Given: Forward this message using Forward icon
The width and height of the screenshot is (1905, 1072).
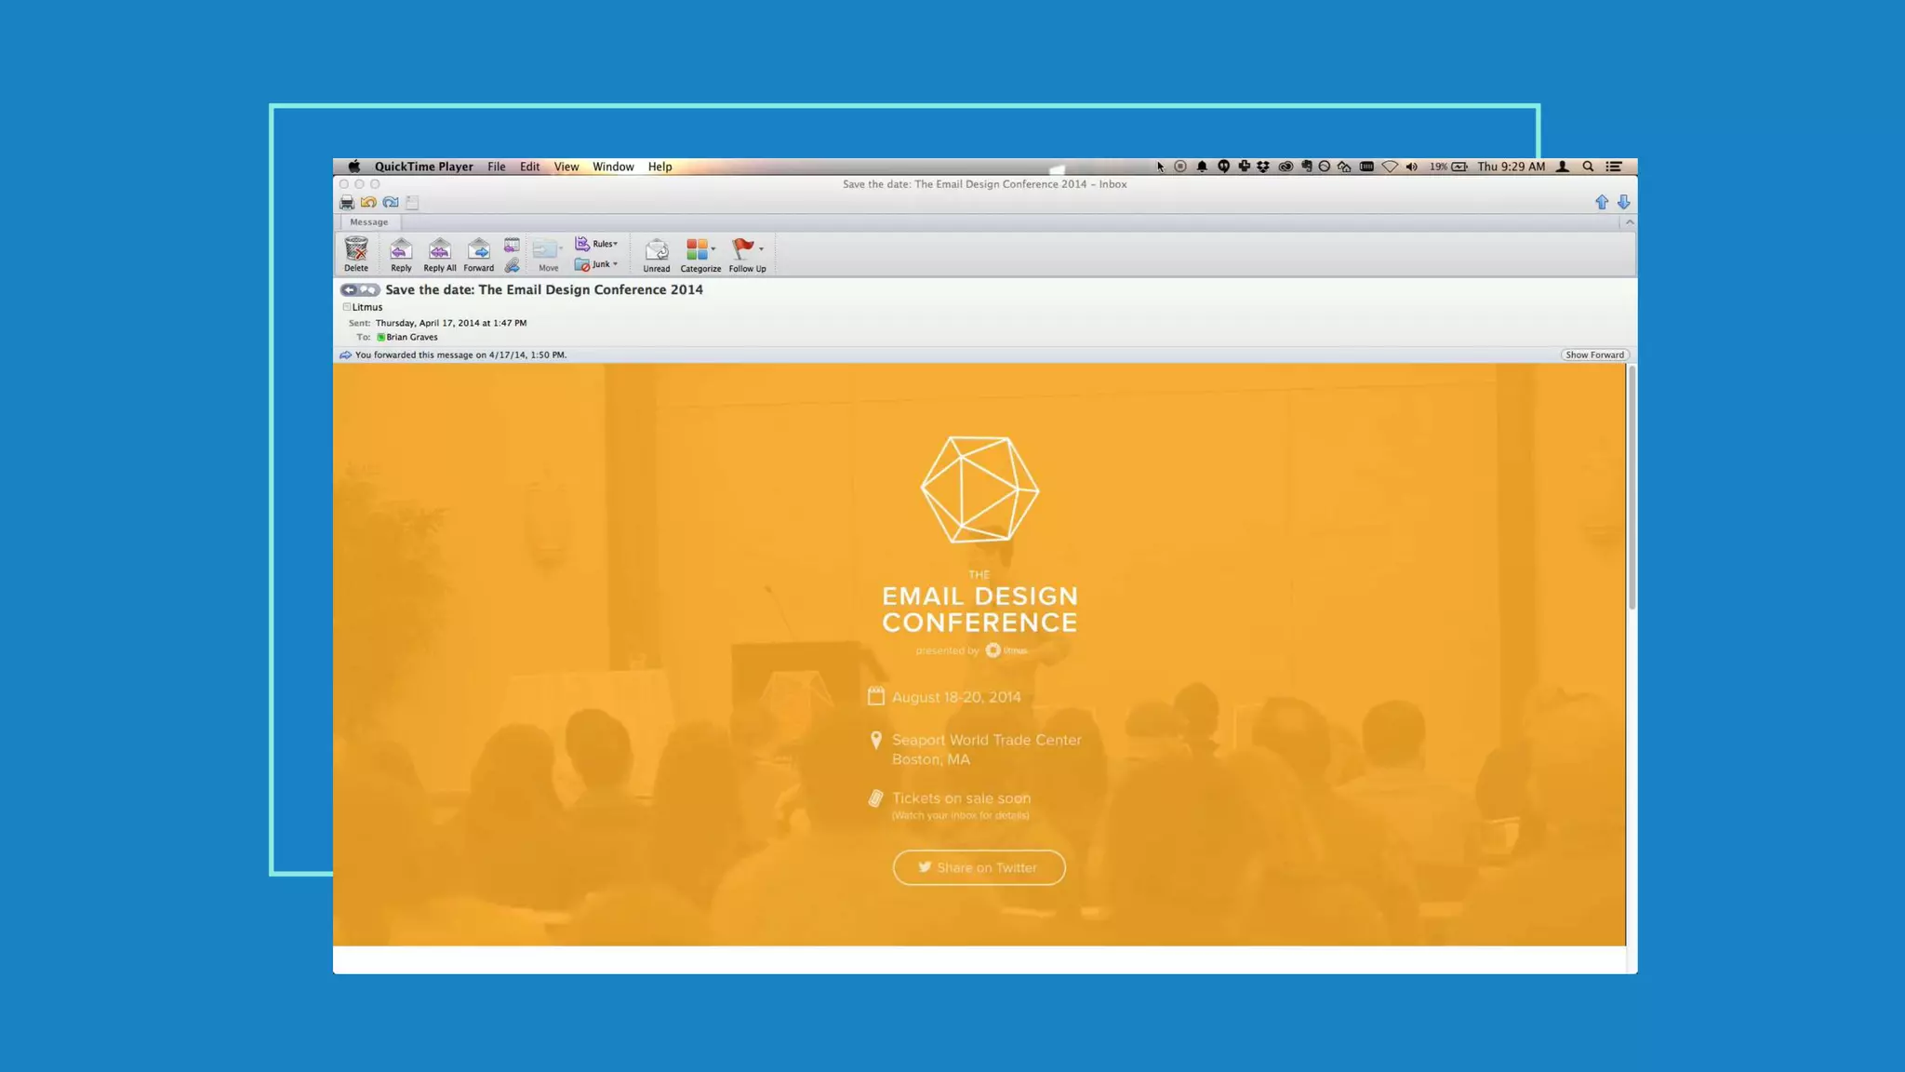Looking at the screenshot, I should point(479,249).
